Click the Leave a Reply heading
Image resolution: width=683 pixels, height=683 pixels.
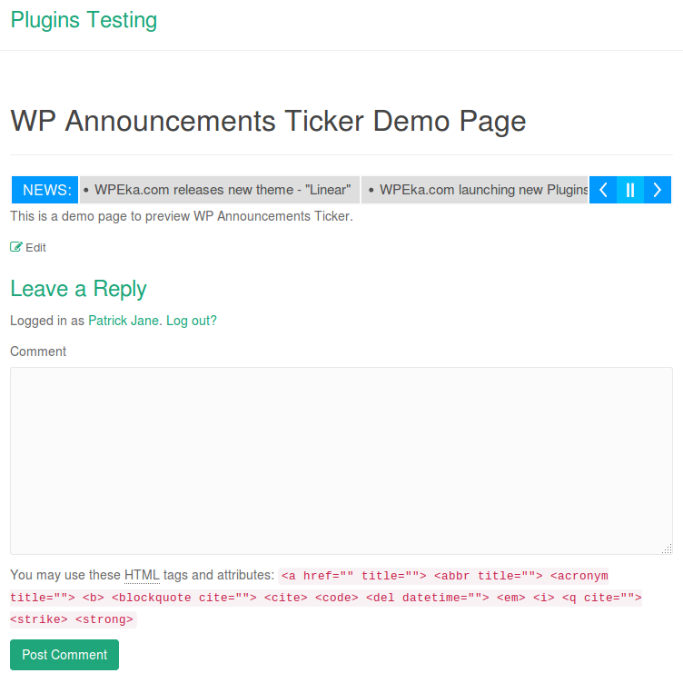(78, 289)
